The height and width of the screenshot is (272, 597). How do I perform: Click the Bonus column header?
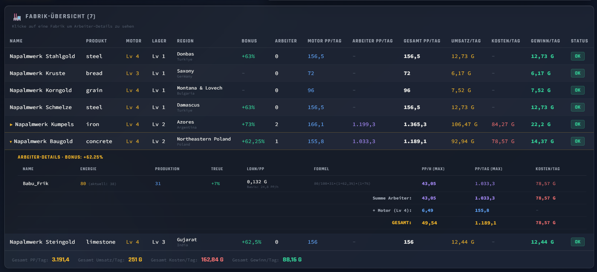[x=249, y=41]
